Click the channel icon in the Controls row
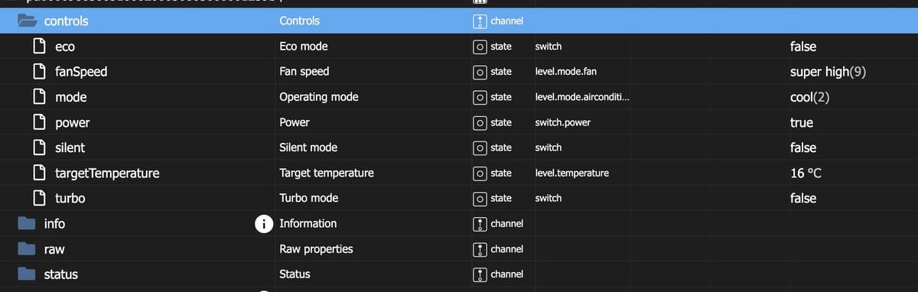 480,21
